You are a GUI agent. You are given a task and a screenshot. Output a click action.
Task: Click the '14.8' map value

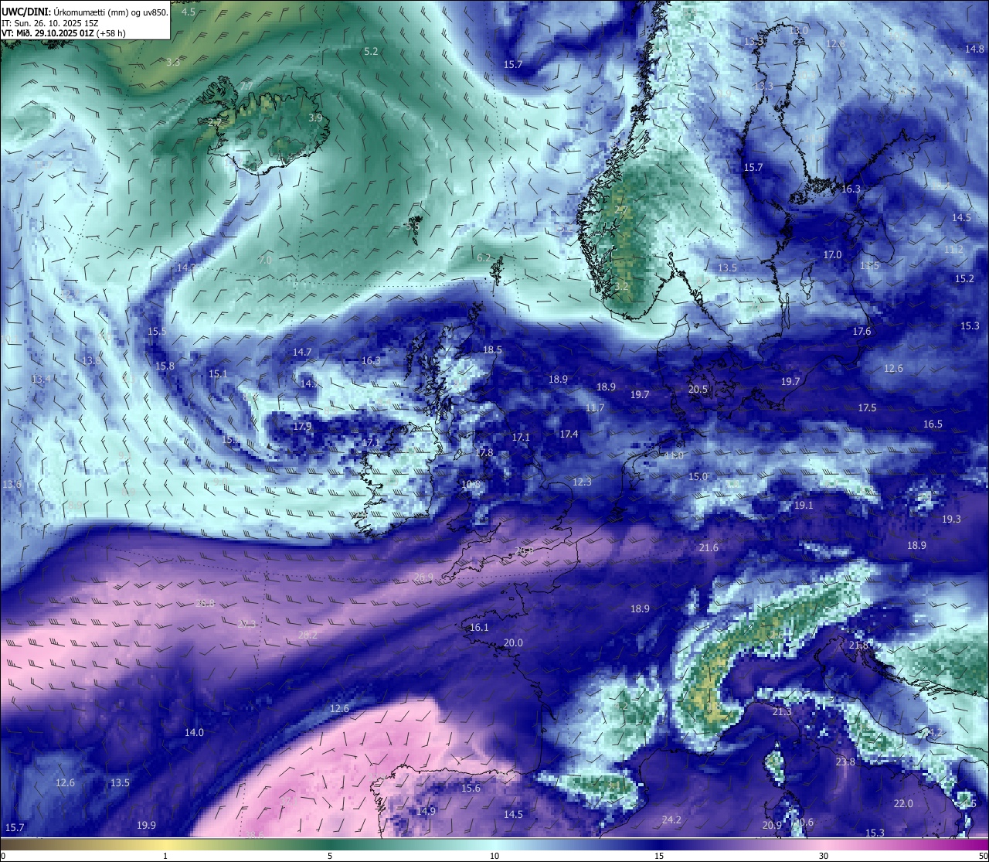coord(974,49)
